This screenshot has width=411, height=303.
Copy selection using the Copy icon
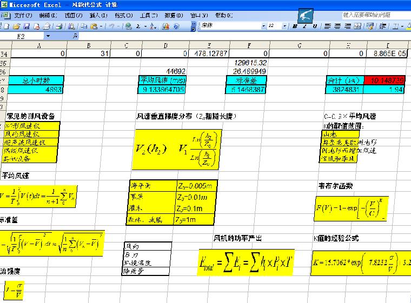point(84,26)
